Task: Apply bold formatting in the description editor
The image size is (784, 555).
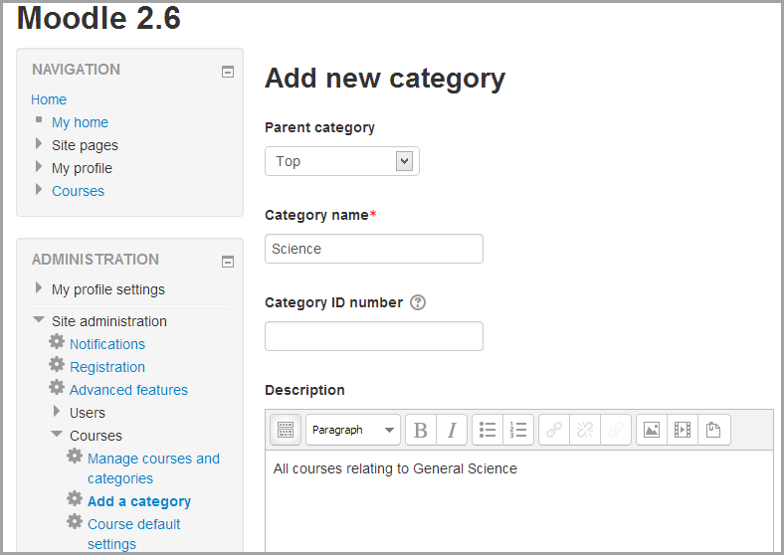Action: click(421, 430)
